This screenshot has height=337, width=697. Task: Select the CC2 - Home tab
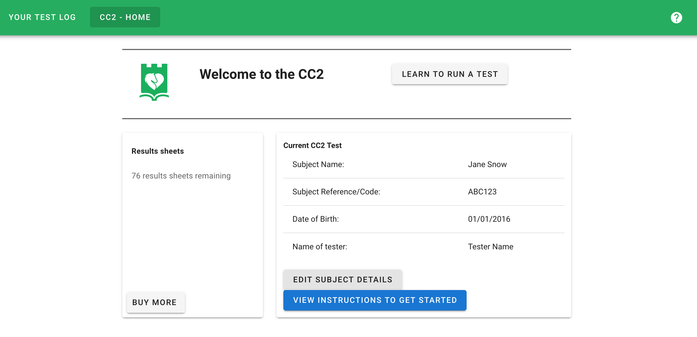(125, 17)
